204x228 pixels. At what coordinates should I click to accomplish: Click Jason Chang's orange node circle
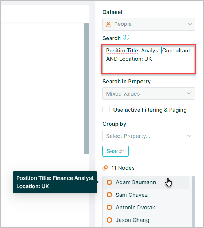(x=109, y=220)
